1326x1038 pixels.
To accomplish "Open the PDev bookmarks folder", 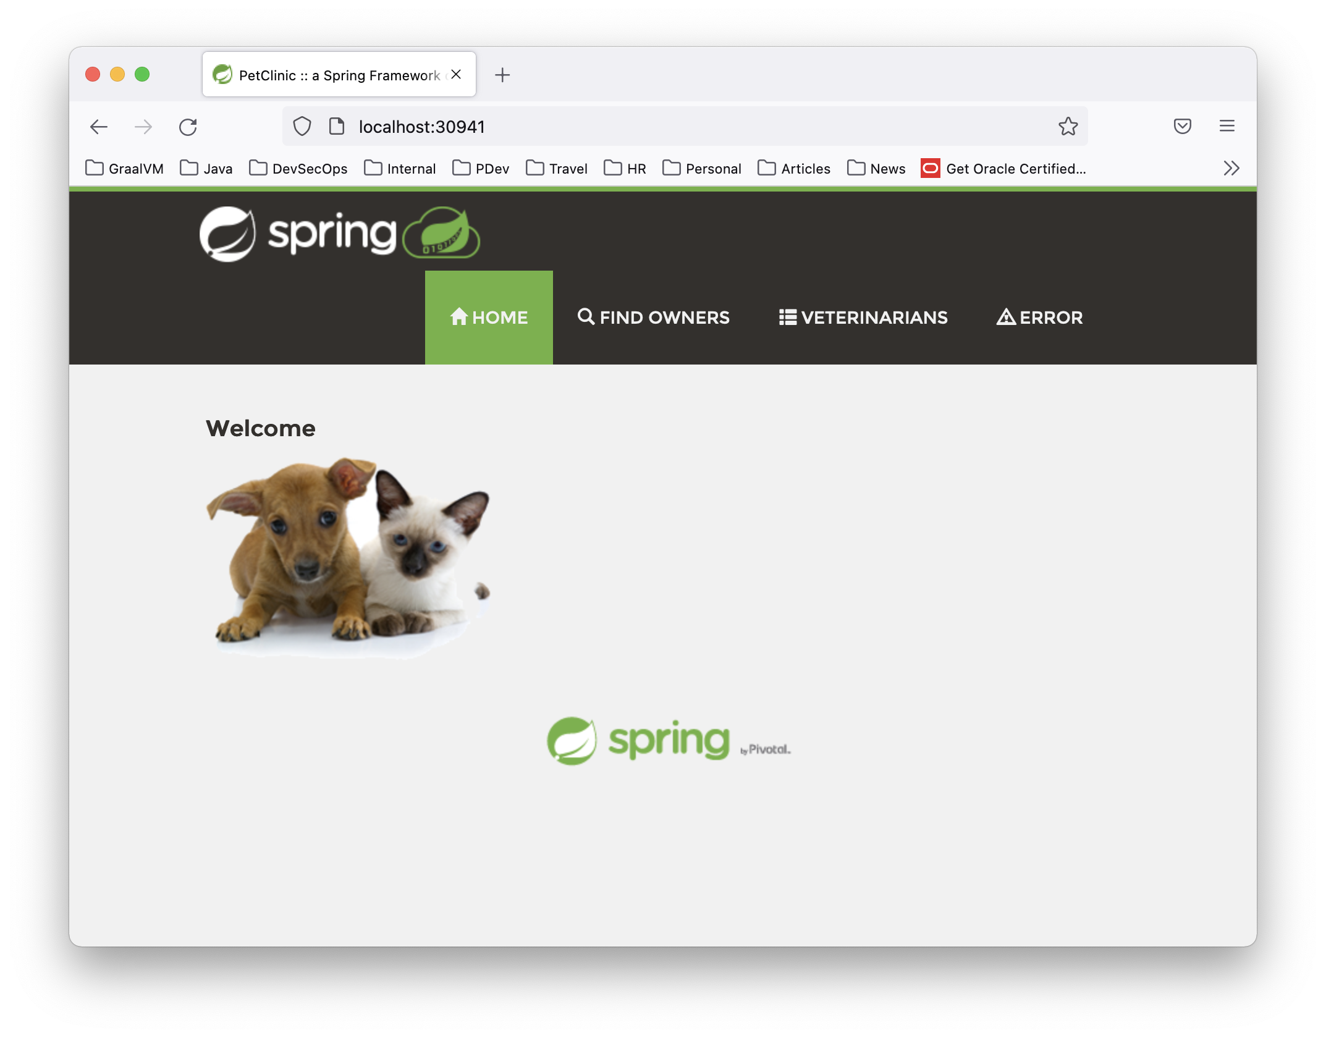I will point(480,168).
